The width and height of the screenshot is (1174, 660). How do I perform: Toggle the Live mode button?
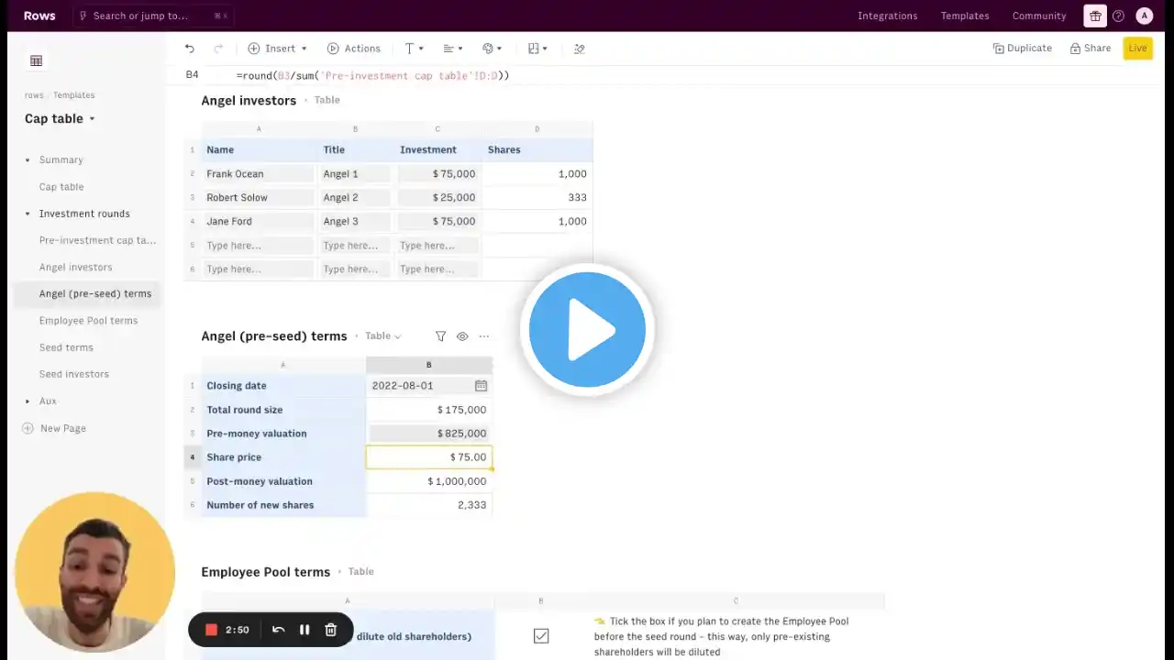point(1137,49)
